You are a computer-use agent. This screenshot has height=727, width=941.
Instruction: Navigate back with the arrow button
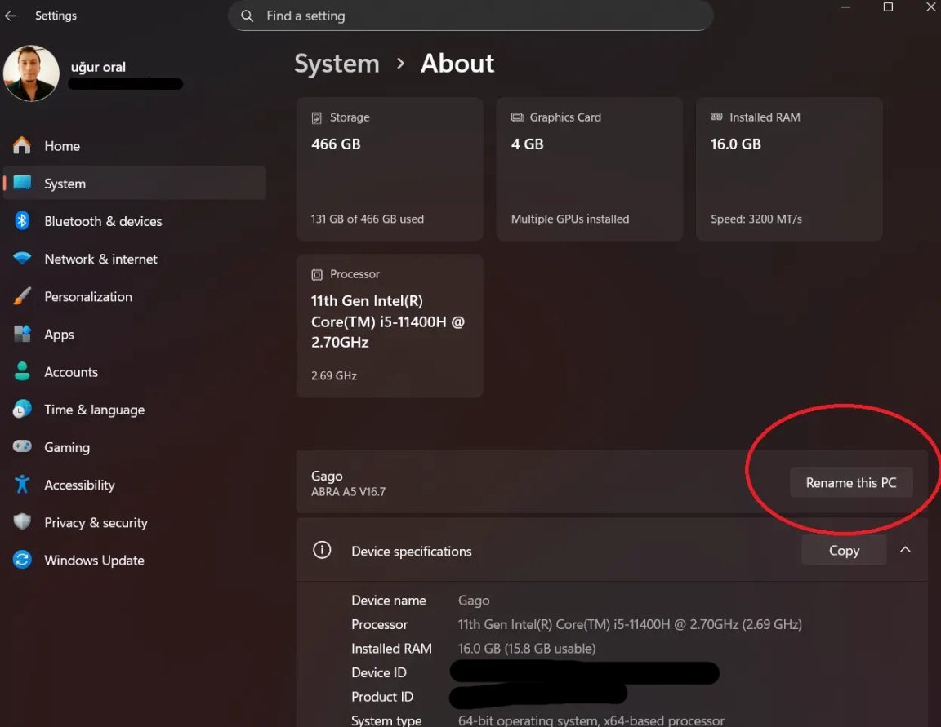(x=11, y=15)
